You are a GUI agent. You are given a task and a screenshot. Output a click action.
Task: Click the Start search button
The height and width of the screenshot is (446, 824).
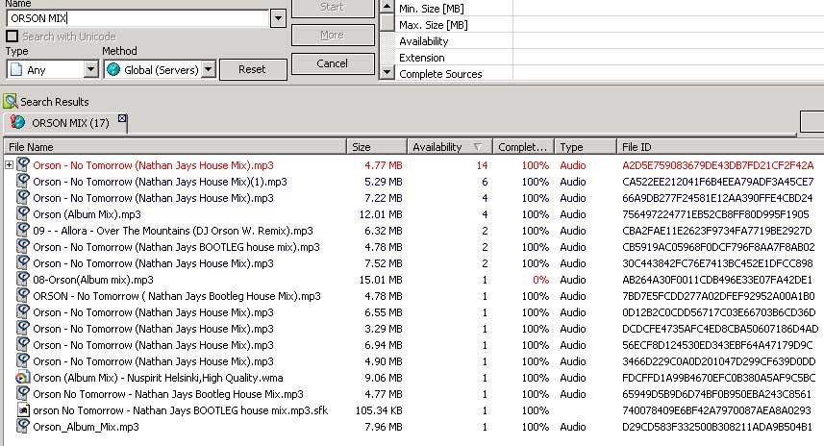[x=333, y=8]
